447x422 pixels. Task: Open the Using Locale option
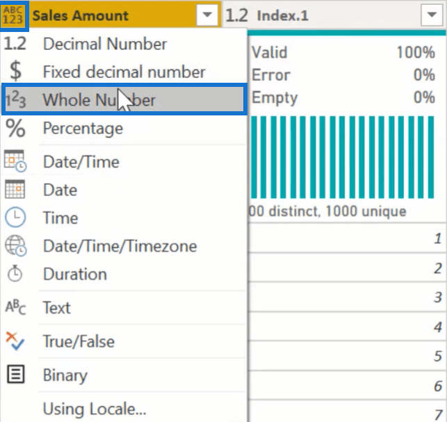pyautogui.click(x=124, y=408)
